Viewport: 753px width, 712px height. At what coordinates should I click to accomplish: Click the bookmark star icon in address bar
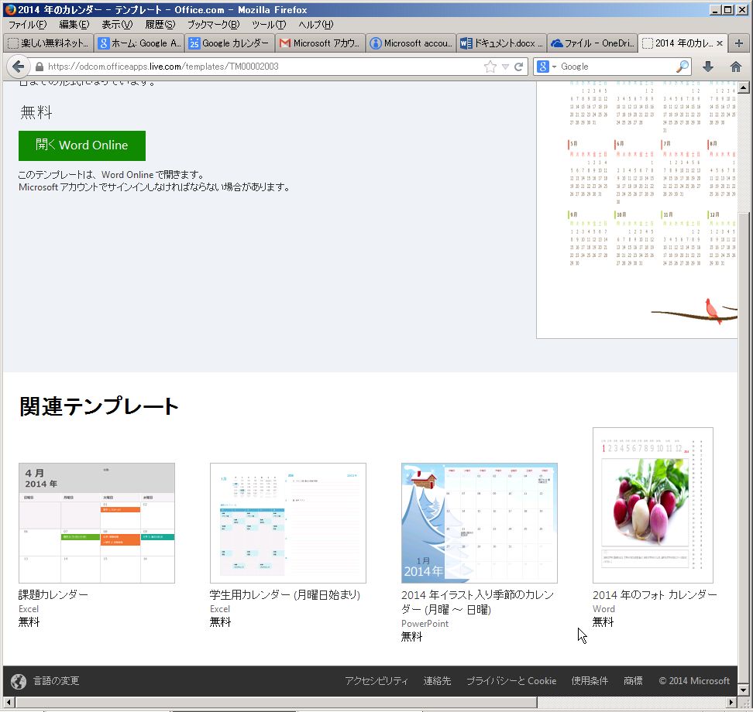(x=490, y=67)
